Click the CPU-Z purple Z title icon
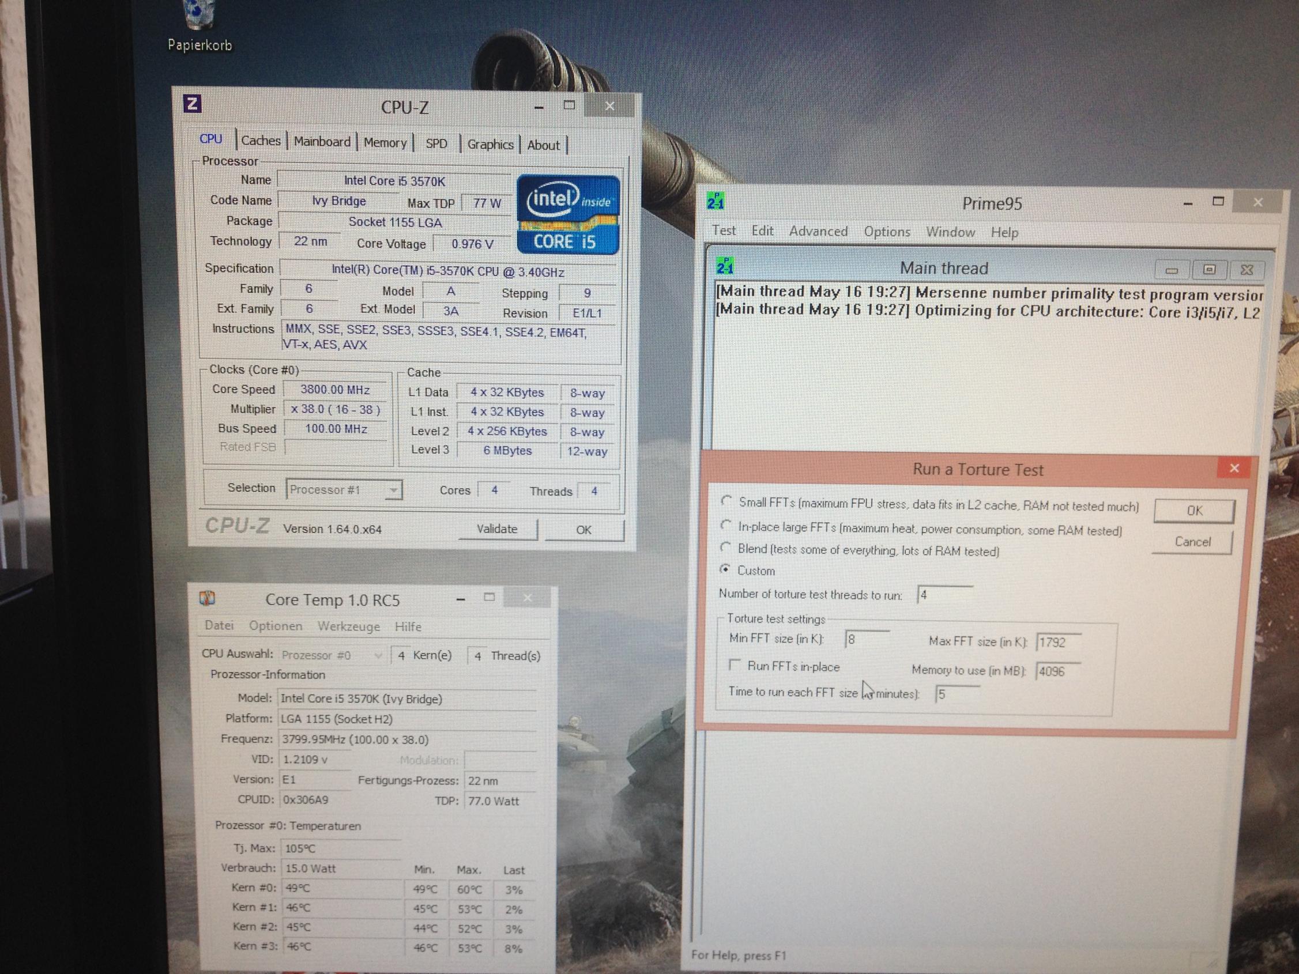 (x=192, y=104)
